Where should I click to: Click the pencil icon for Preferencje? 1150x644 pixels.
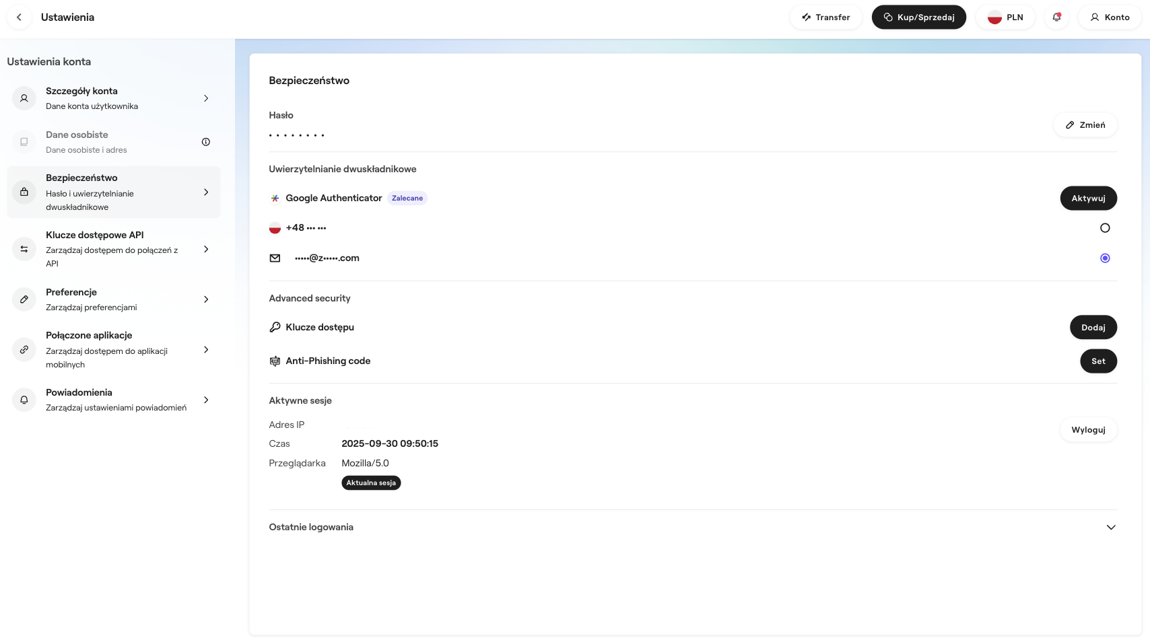click(24, 299)
